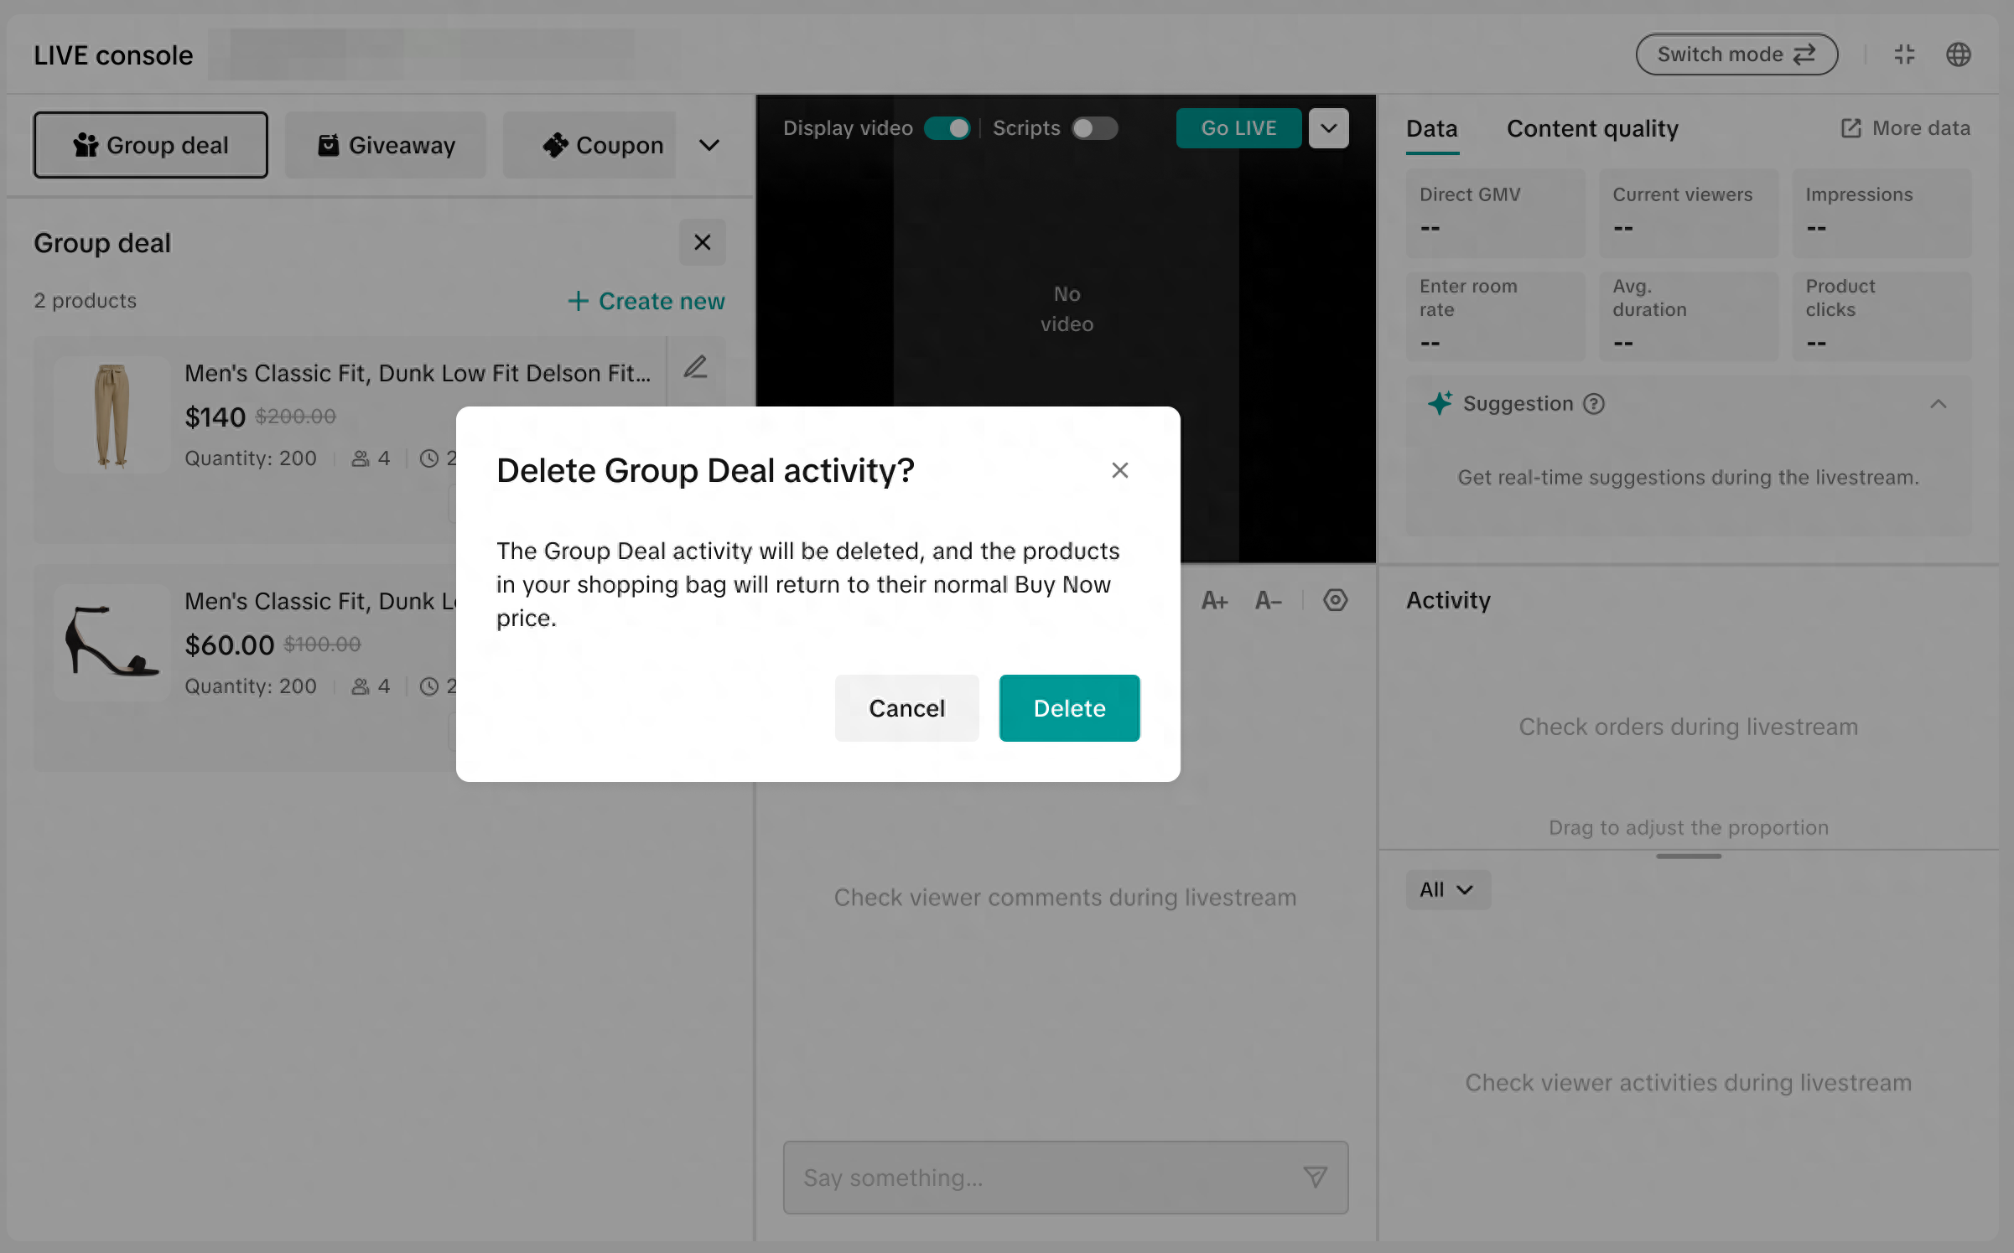Screen dimensions: 2014x1253
Task: Select the black heel product thumbnail
Action: tap(112, 643)
